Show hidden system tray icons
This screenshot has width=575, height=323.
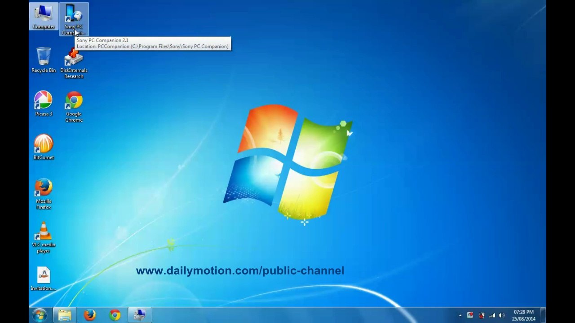460,315
